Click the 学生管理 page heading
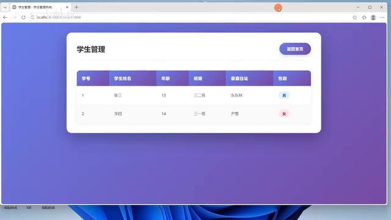The height and width of the screenshot is (220, 391). coord(91,49)
